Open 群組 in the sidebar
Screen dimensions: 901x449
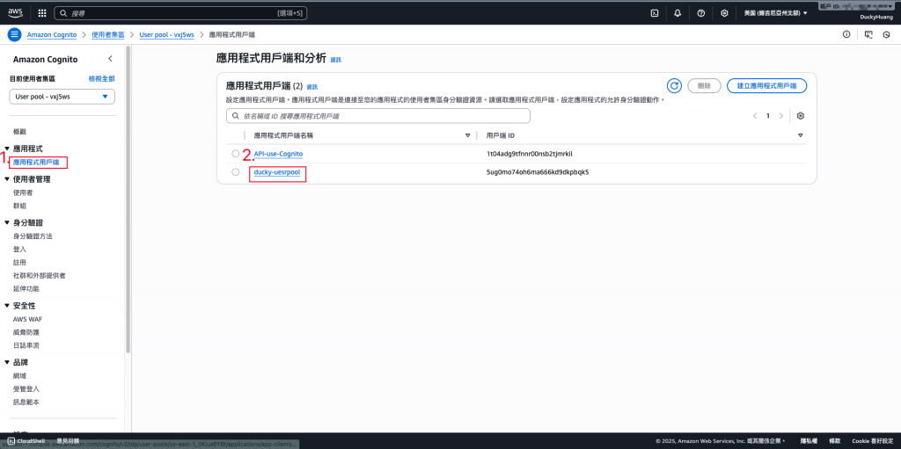point(19,206)
